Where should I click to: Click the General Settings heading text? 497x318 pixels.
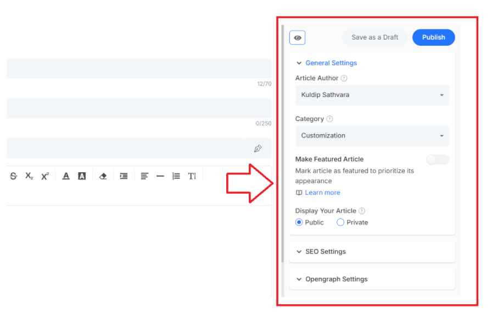(331, 63)
